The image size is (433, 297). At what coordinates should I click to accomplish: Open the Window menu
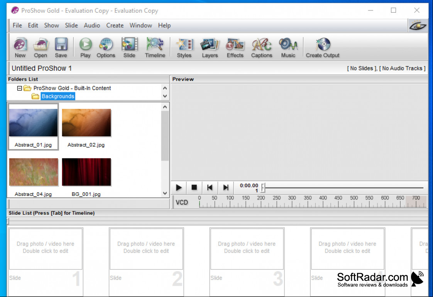click(141, 25)
